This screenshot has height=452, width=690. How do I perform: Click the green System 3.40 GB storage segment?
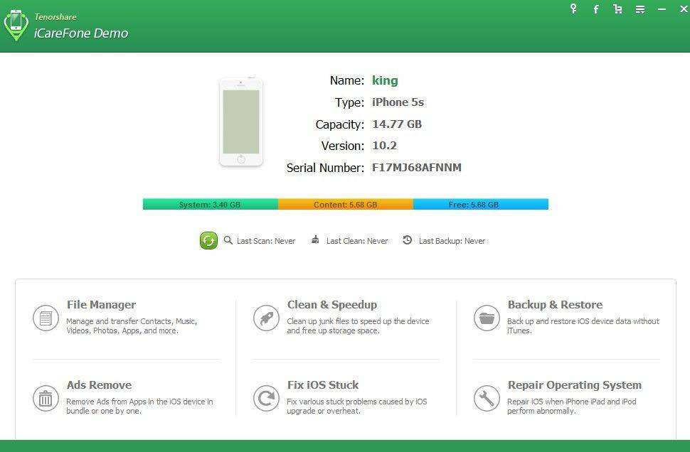pos(211,205)
